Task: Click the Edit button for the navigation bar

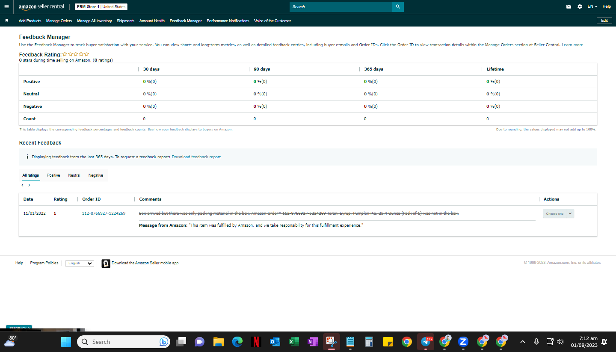Action: [x=604, y=21]
